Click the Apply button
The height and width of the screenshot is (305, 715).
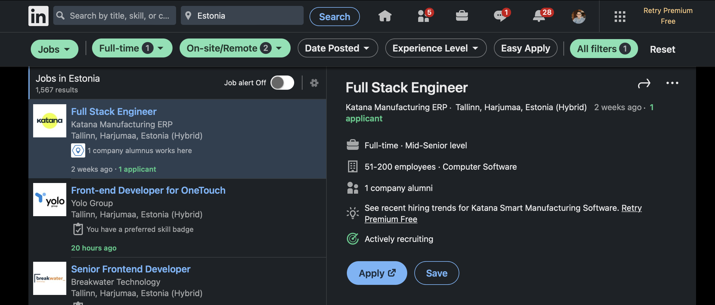pyautogui.click(x=377, y=273)
